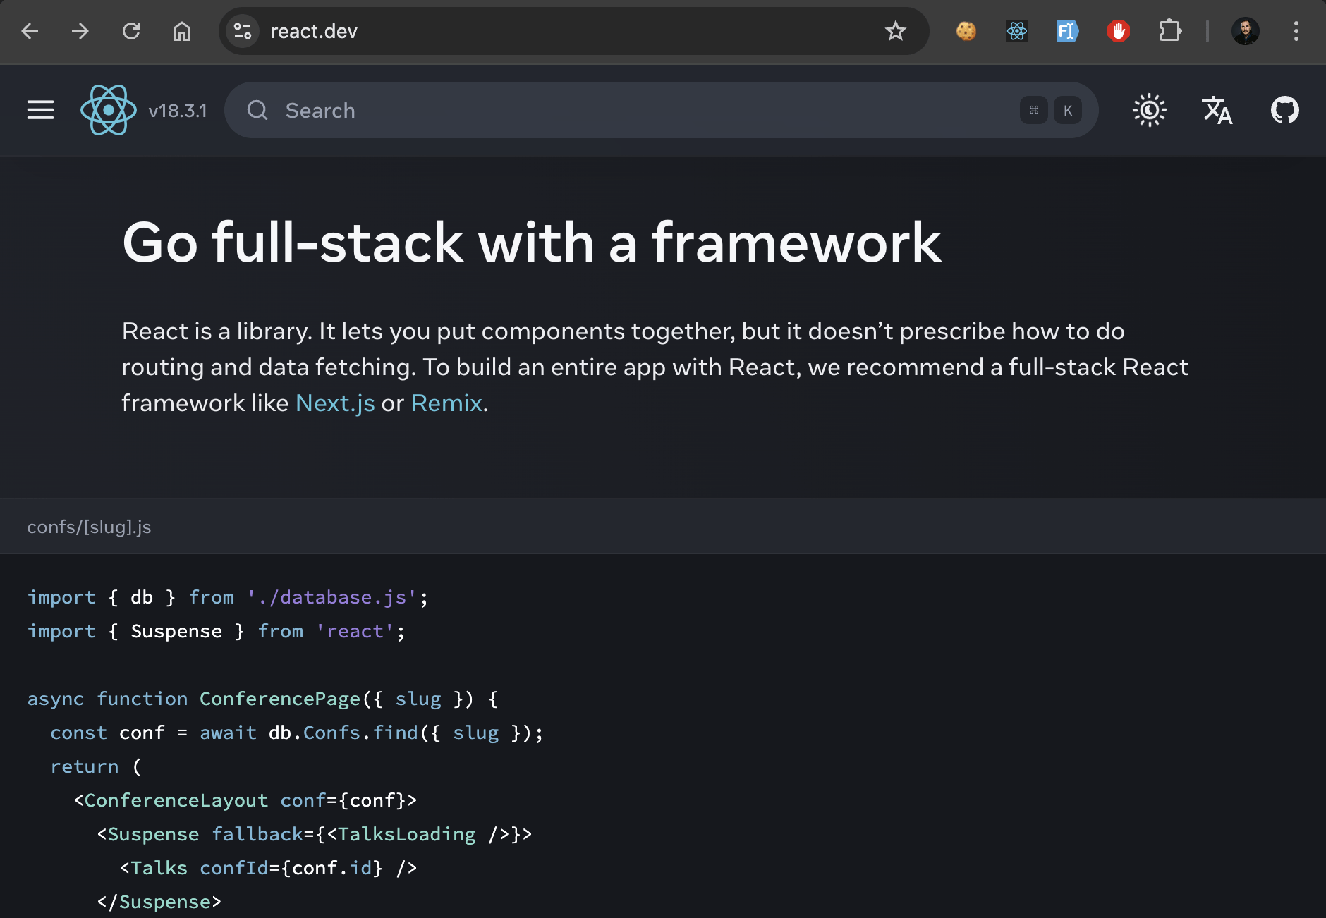The width and height of the screenshot is (1326, 918).
Task: Click the magnifier icon in Search
Action: (257, 110)
